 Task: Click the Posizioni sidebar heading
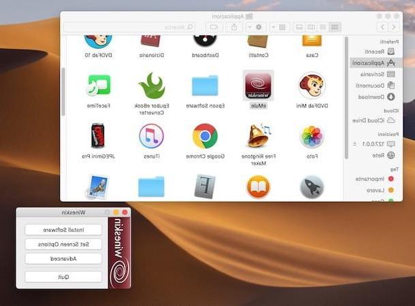click(388, 135)
